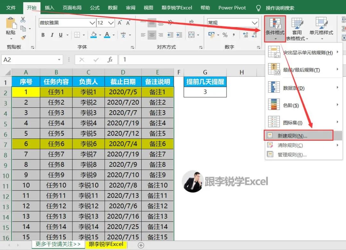Switch to the Power Pivot tab
Image resolution: width=346 pixels, height=250 pixels.
click(x=232, y=8)
